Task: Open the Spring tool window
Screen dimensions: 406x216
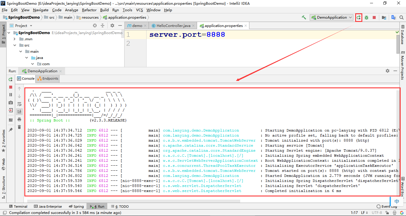Action: click(76, 207)
